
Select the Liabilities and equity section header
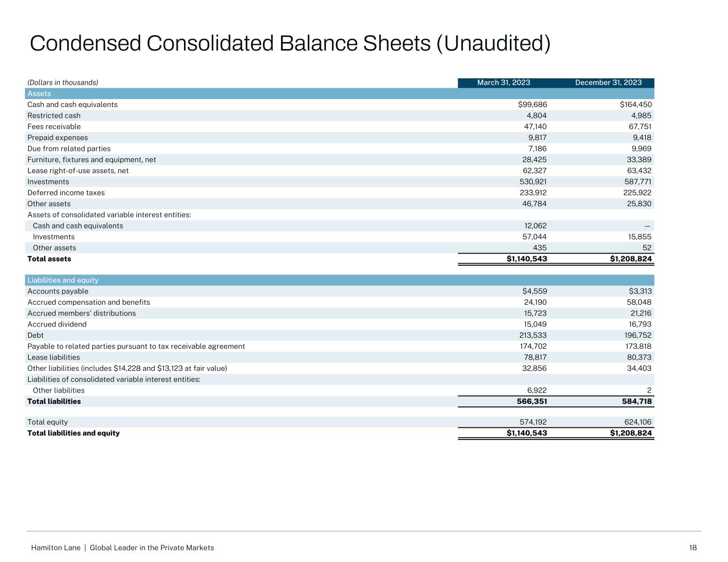63,280
